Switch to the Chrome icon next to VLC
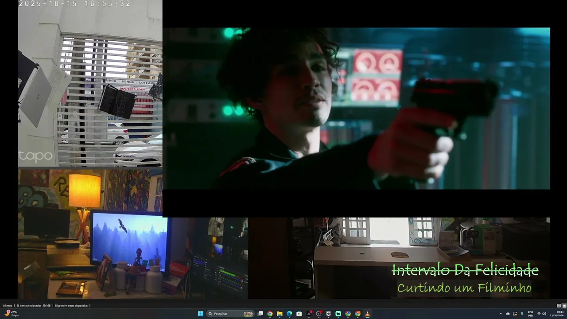 [357, 314]
